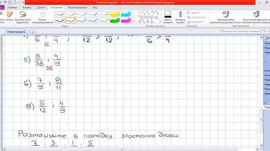Open Color and thickness (Цвет и толщина)
This screenshot has width=270, height=151.
coord(168,17)
